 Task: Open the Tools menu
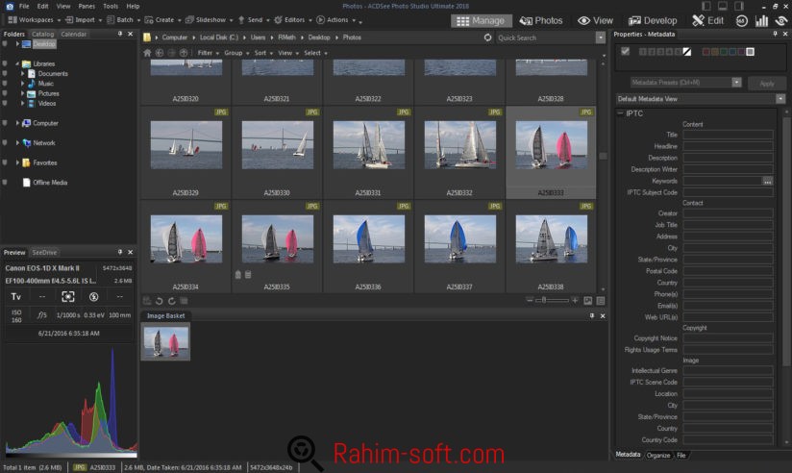pos(111,6)
